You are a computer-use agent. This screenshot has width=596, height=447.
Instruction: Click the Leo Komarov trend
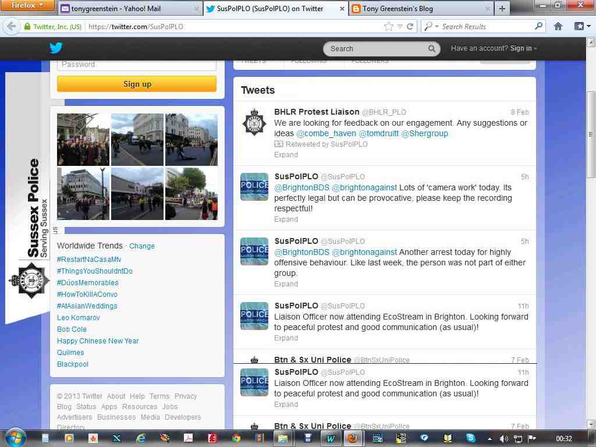coord(79,317)
